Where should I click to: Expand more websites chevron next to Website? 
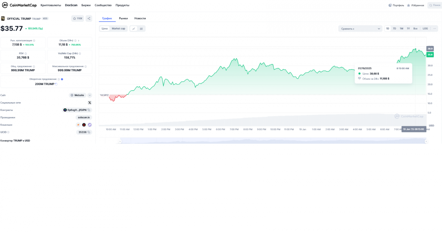point(90,95)
